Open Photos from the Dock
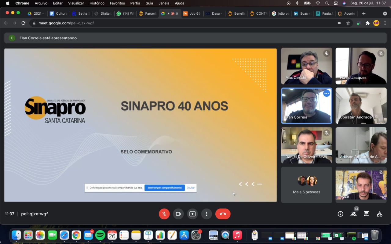 point(40,235)
